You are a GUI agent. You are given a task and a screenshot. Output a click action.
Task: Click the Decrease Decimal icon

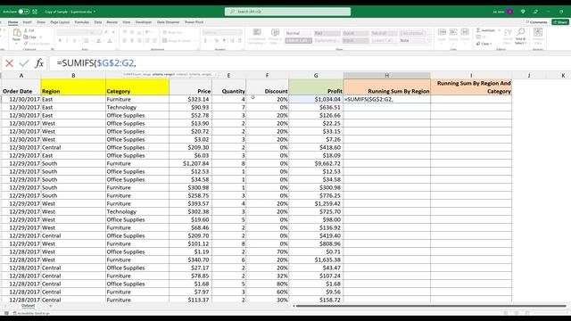(239, 41)
